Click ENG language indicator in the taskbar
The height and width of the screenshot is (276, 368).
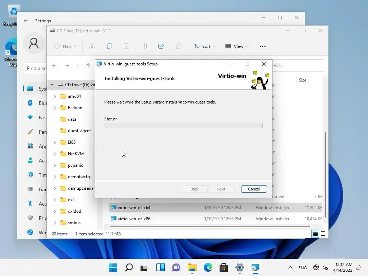point(302,267)
